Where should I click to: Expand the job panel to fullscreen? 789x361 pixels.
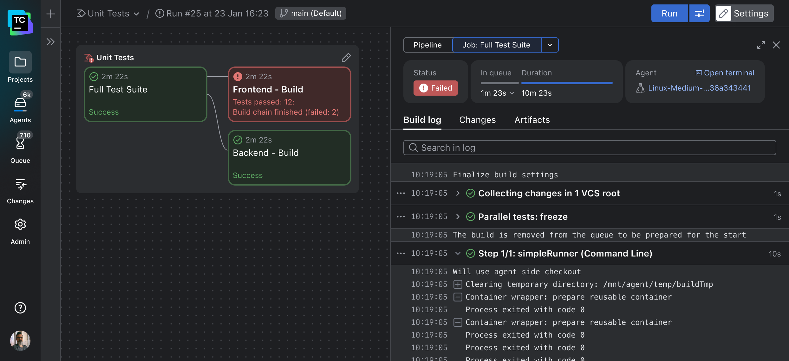761,45
